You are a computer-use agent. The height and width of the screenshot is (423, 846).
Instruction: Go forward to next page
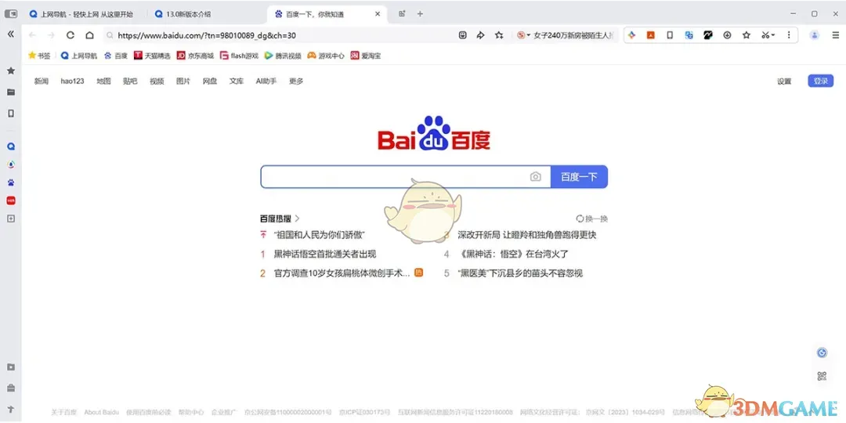(x=51, y=35)
